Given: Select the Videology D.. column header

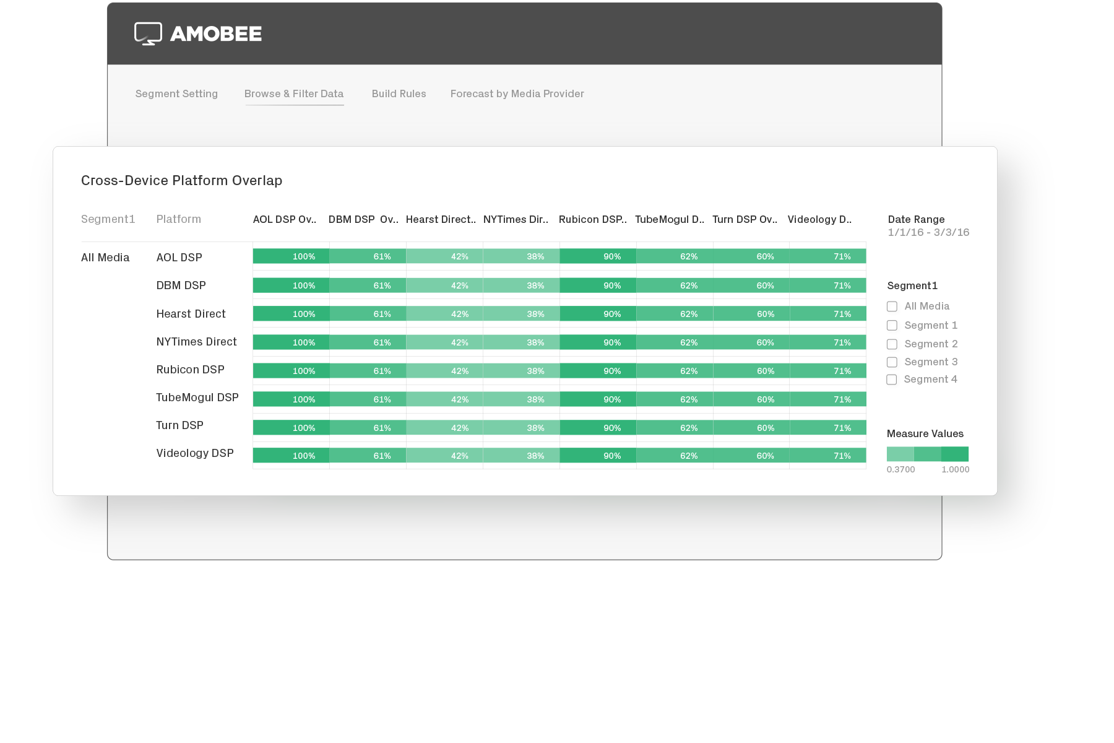Looking at the screenshot, I should click(x=819, y=219).
